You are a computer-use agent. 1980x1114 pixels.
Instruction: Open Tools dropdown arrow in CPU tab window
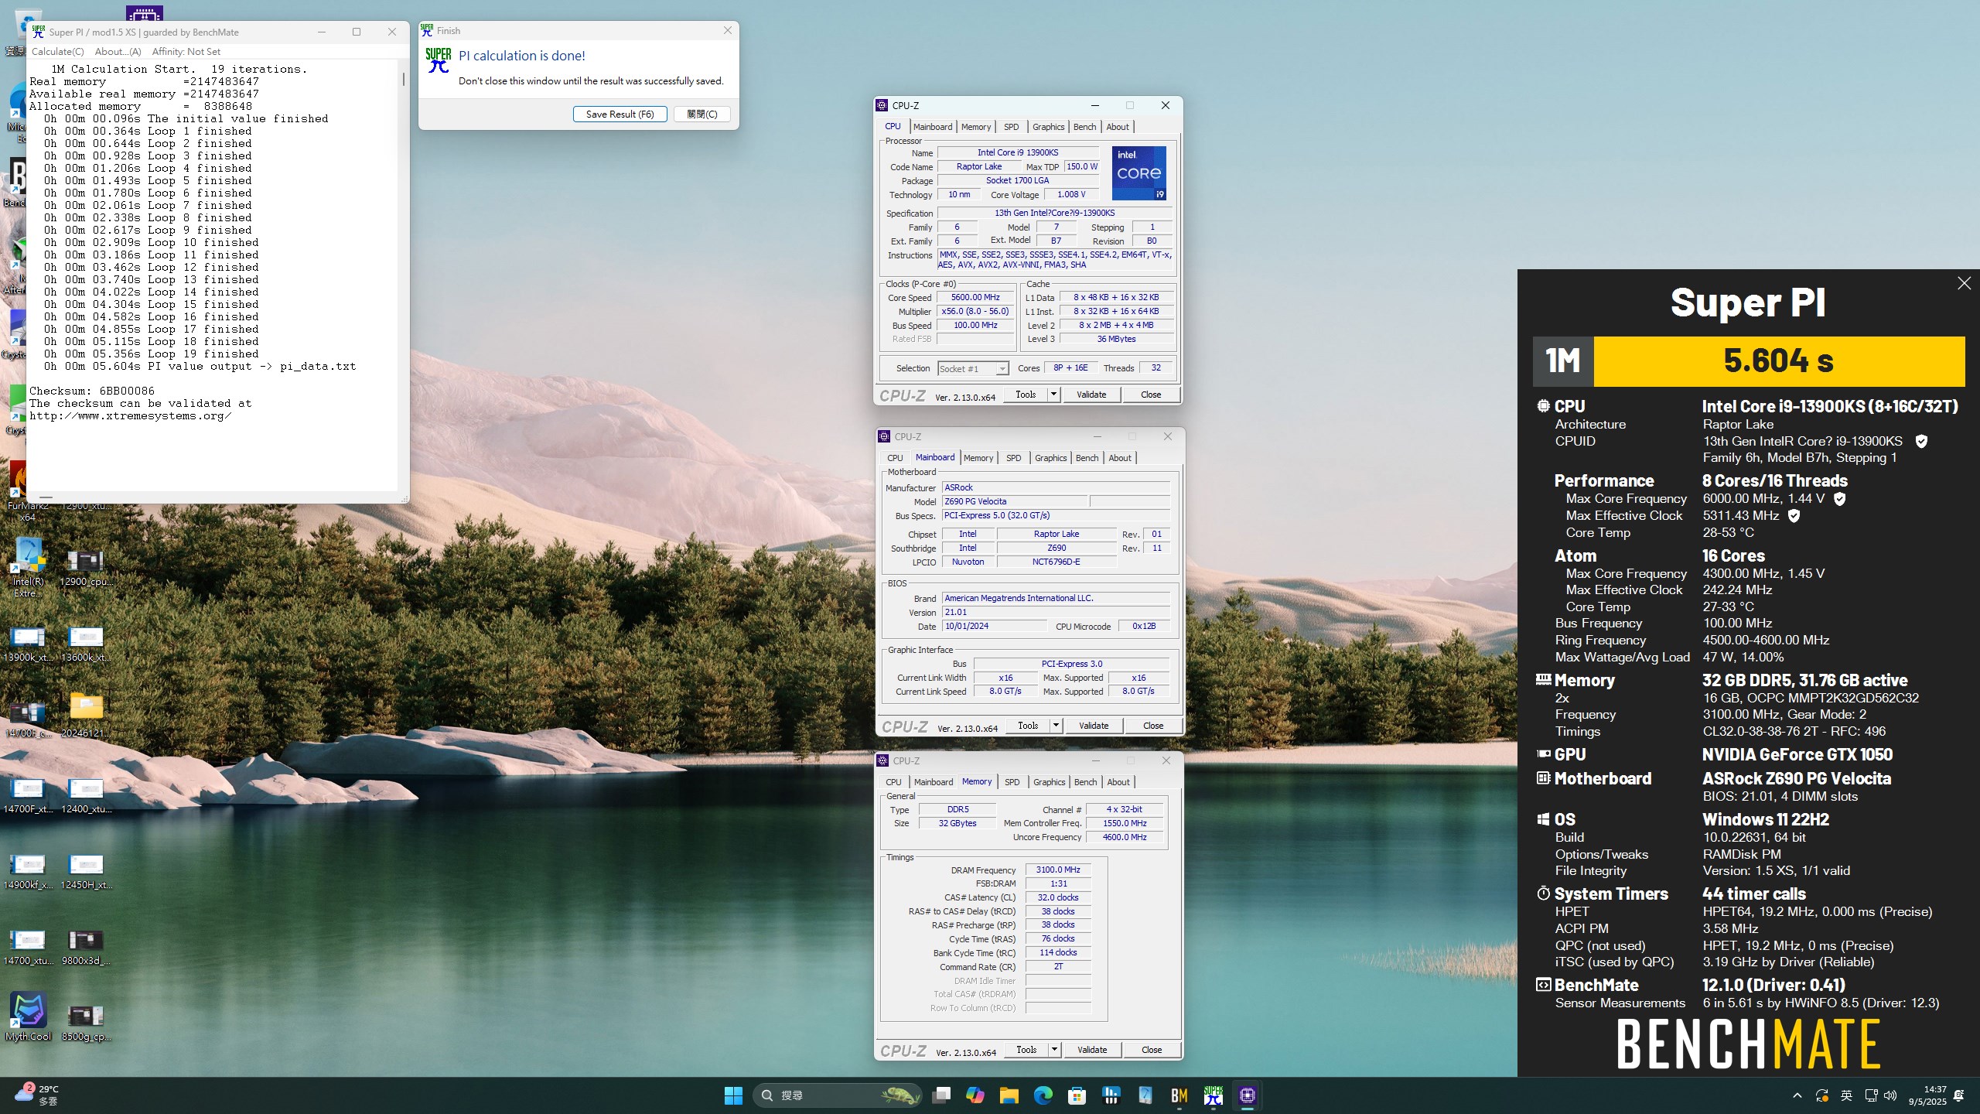point(1053,395)
